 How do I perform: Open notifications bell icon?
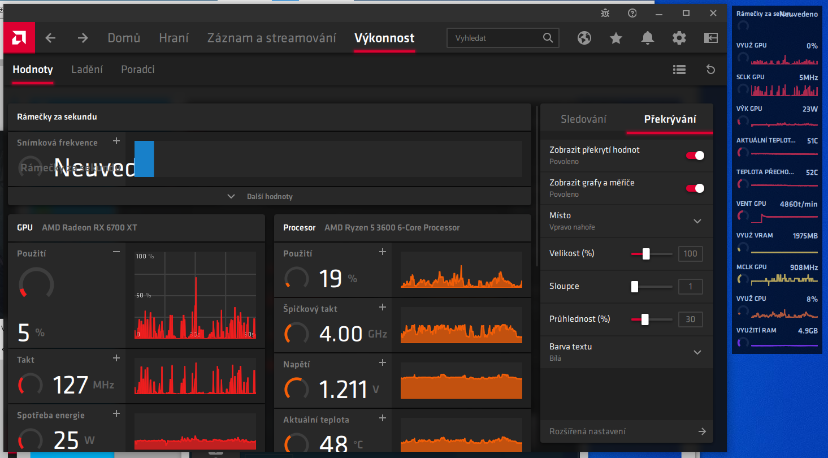(648, 38)
